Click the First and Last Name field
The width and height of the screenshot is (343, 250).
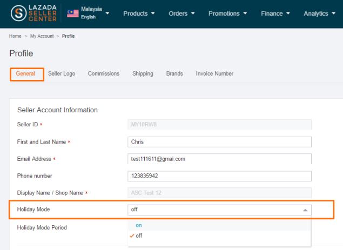pos(219,142)
